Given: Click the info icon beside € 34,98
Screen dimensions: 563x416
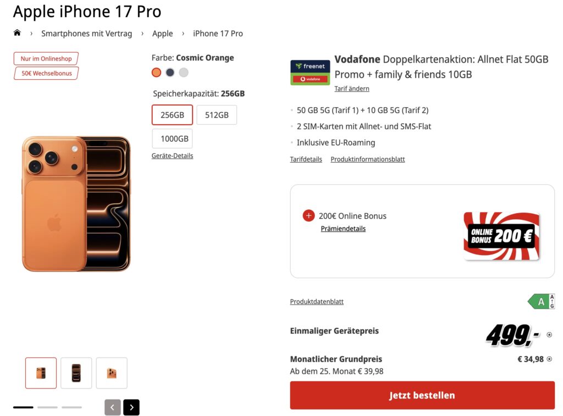Looking at the screenshot, I should coord(549,359).
